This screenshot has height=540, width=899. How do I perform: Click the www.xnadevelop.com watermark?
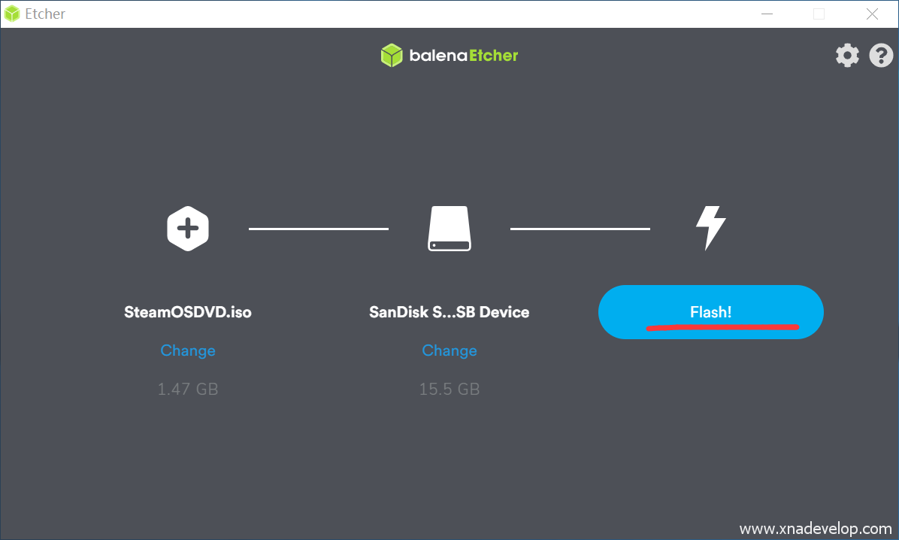[x=816, y=529]
